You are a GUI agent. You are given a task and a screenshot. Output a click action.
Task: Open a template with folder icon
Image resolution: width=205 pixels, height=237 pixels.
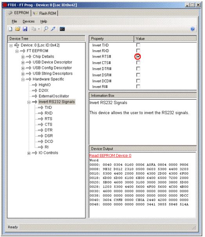pos(18,29)
